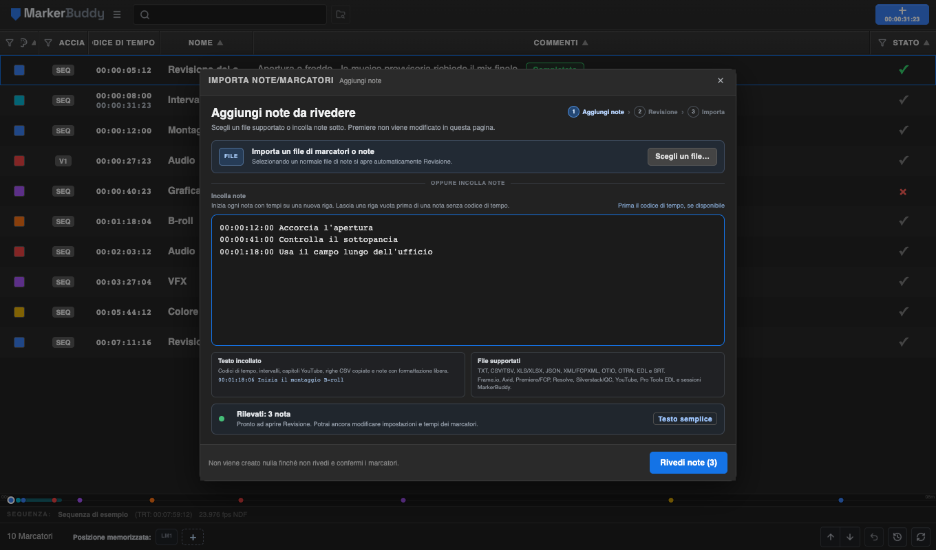
Task: Open the MarkerBuddy hamburger menu
Action: (117, 14)
